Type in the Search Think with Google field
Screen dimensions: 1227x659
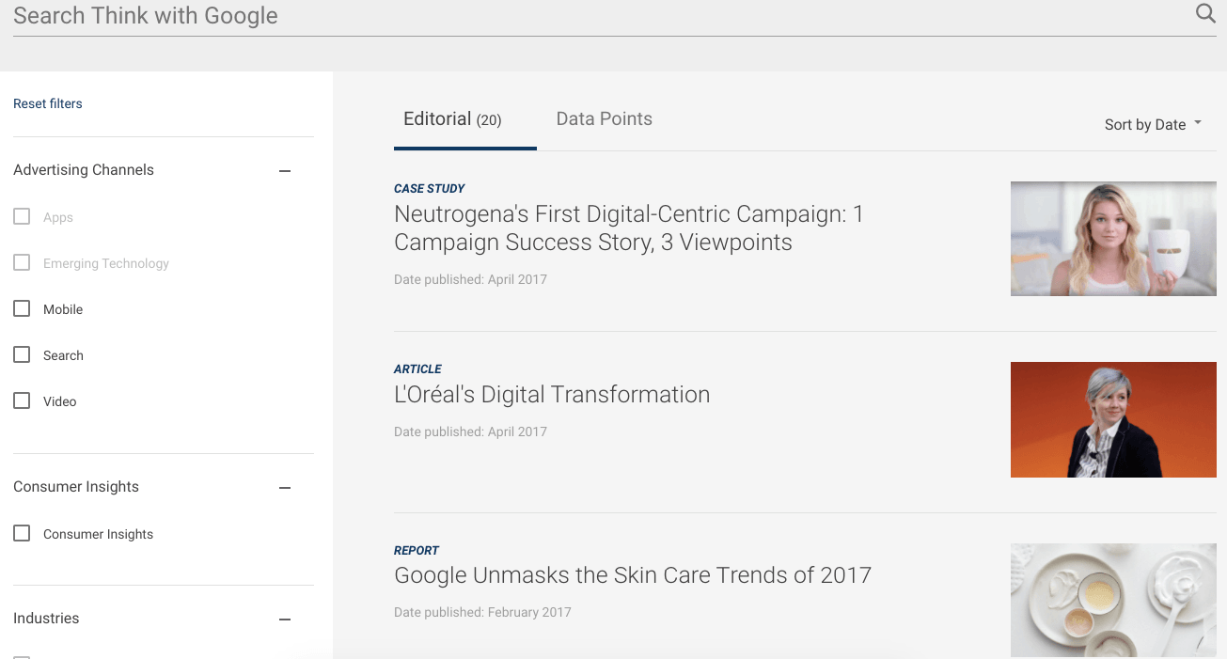click(602, 16)
